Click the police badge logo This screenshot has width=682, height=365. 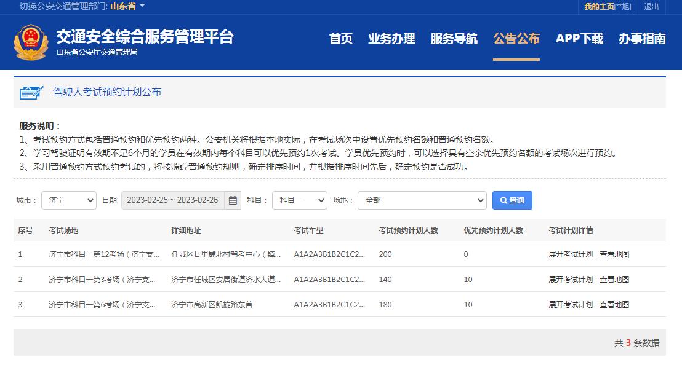pyautogui.click(x=31, y=42)
